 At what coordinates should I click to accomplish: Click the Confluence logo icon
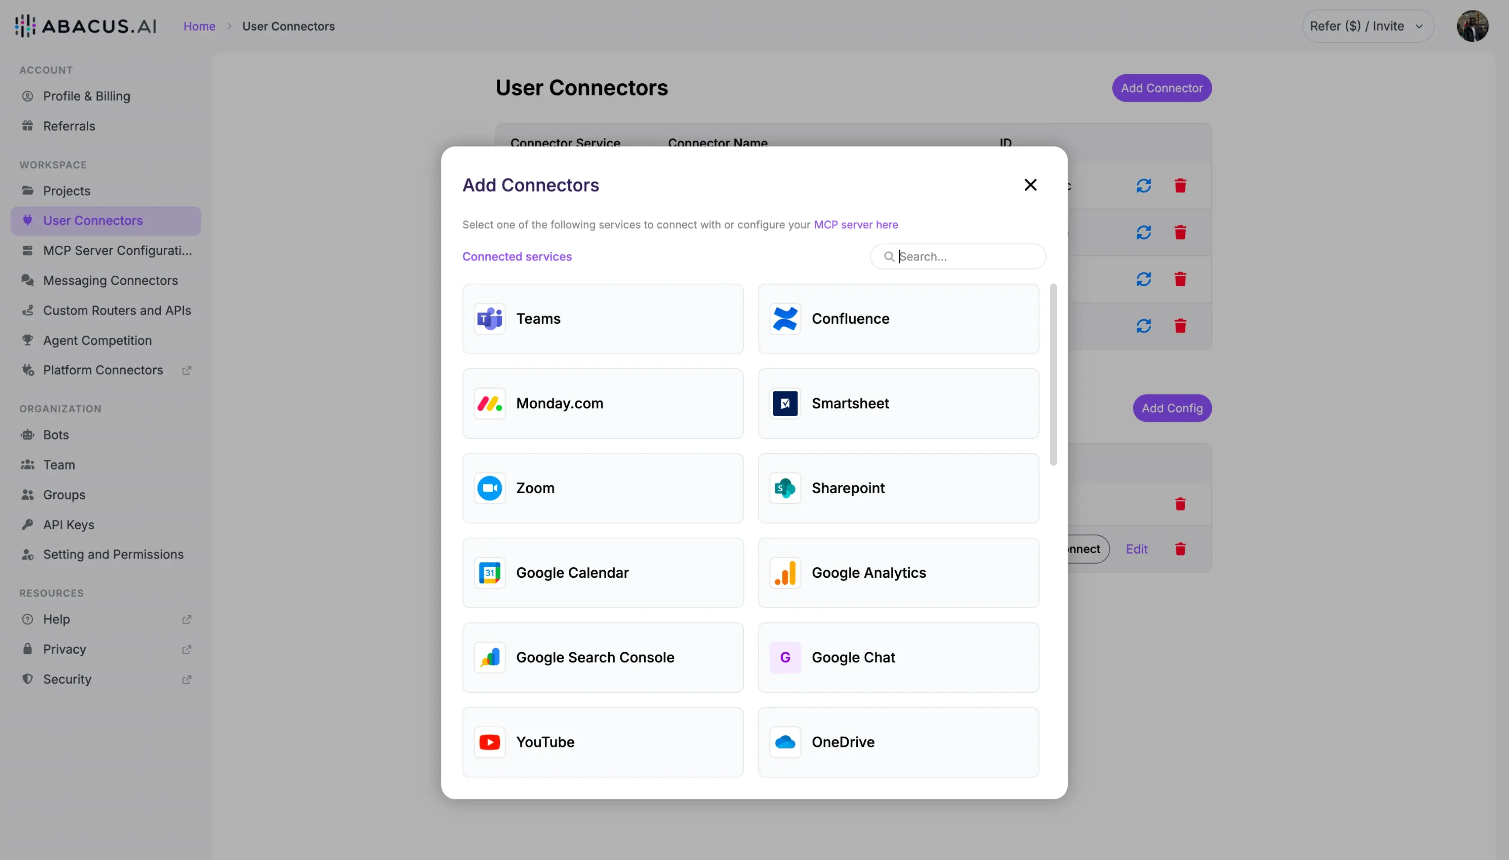(785, 319)
